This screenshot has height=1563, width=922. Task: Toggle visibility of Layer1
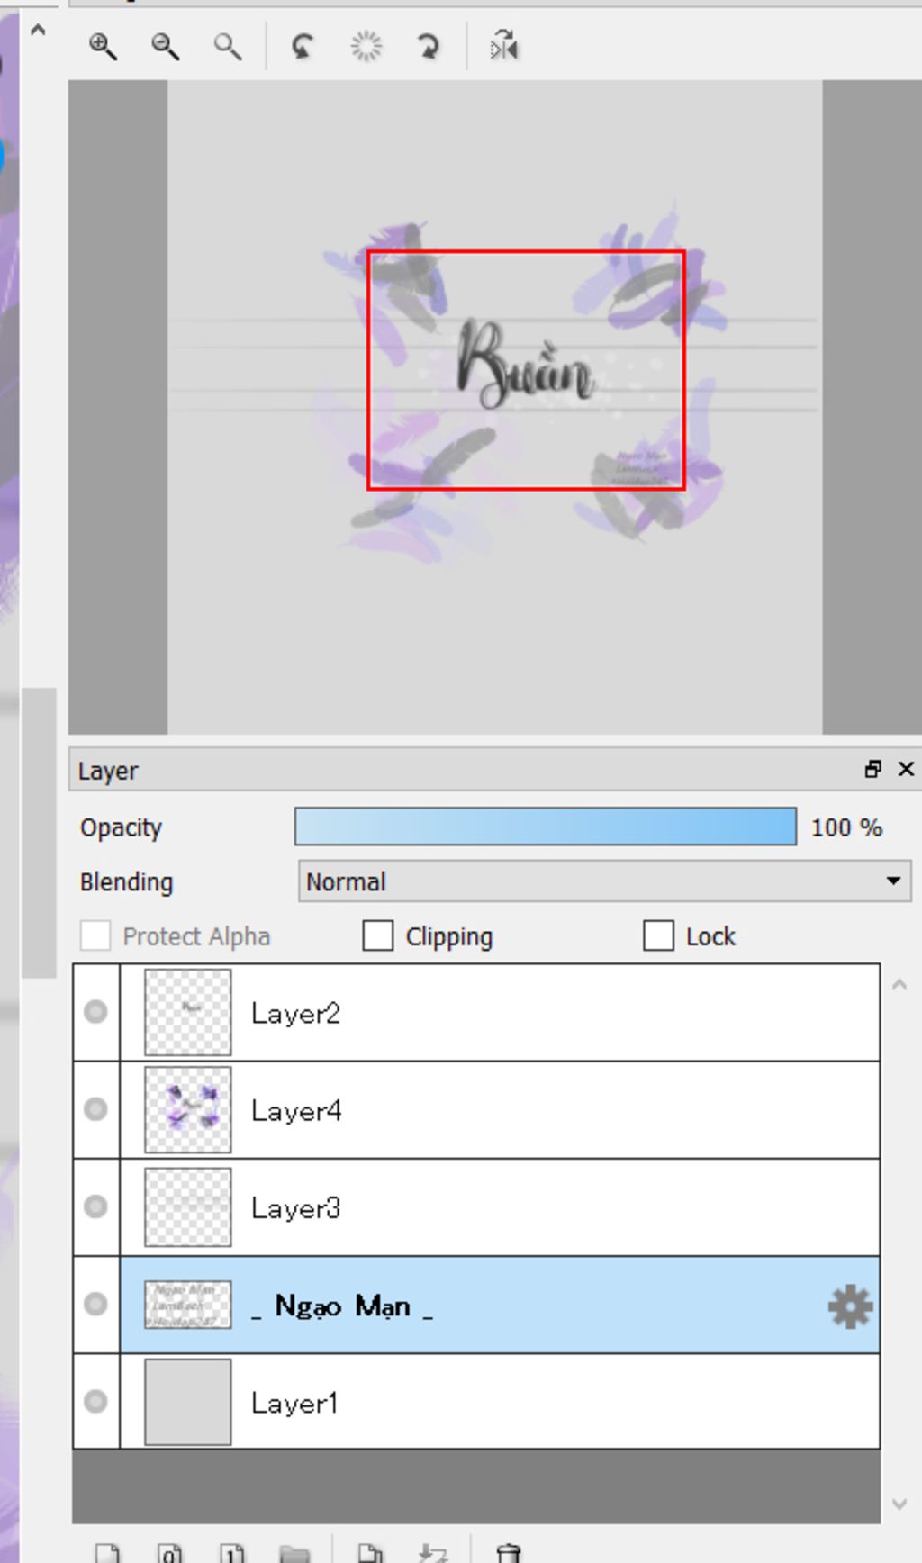tap(95, 1401)
